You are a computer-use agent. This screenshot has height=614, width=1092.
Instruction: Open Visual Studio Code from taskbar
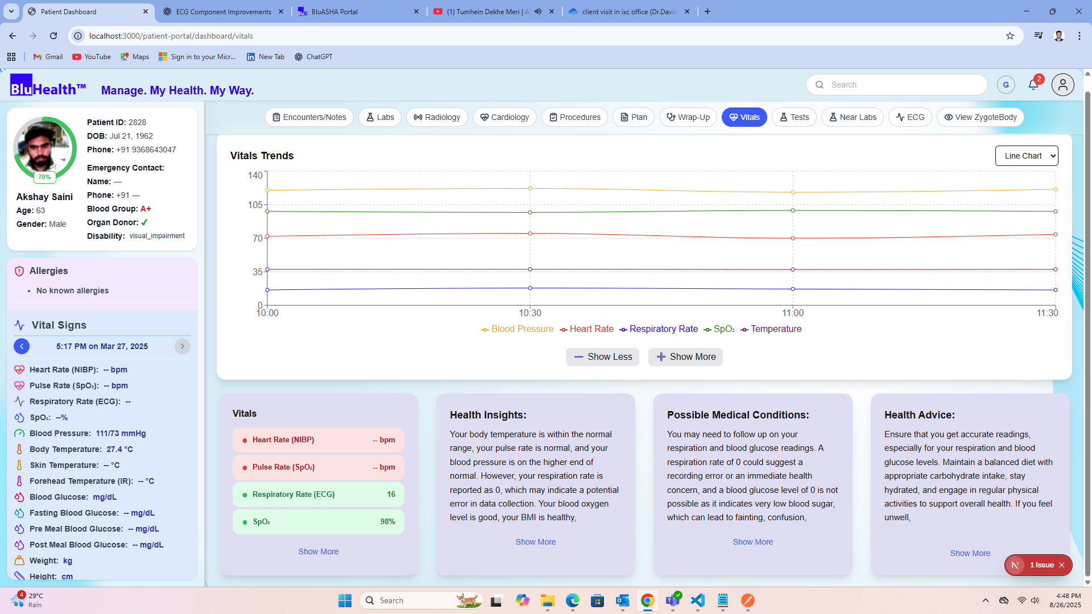click(697, 600)
